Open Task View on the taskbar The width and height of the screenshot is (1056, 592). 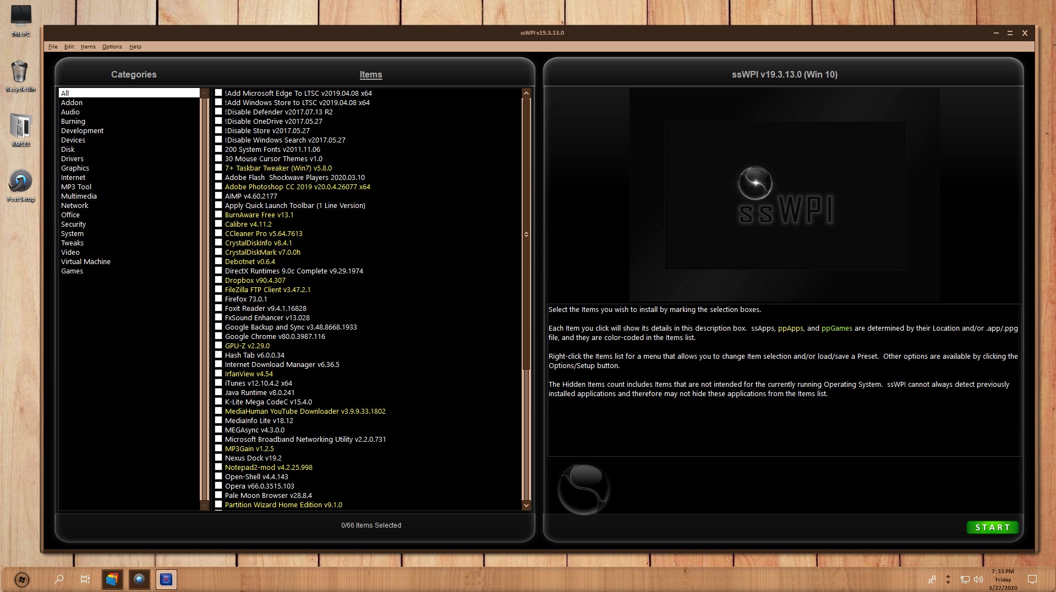(x=85, y=579)
